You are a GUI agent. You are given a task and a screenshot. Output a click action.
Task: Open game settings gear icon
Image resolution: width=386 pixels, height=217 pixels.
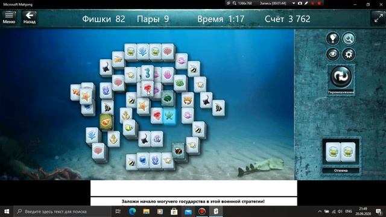pos(349,54)
